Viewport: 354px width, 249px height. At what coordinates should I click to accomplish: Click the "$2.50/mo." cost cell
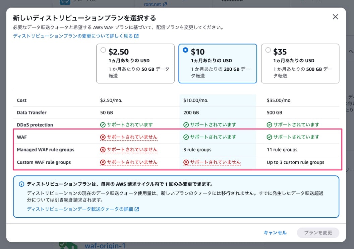coord(111,100)
